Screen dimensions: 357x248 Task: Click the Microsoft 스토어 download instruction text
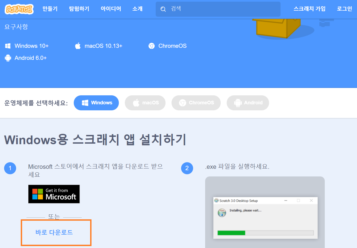pyautogui.click(x=96, y=170)
